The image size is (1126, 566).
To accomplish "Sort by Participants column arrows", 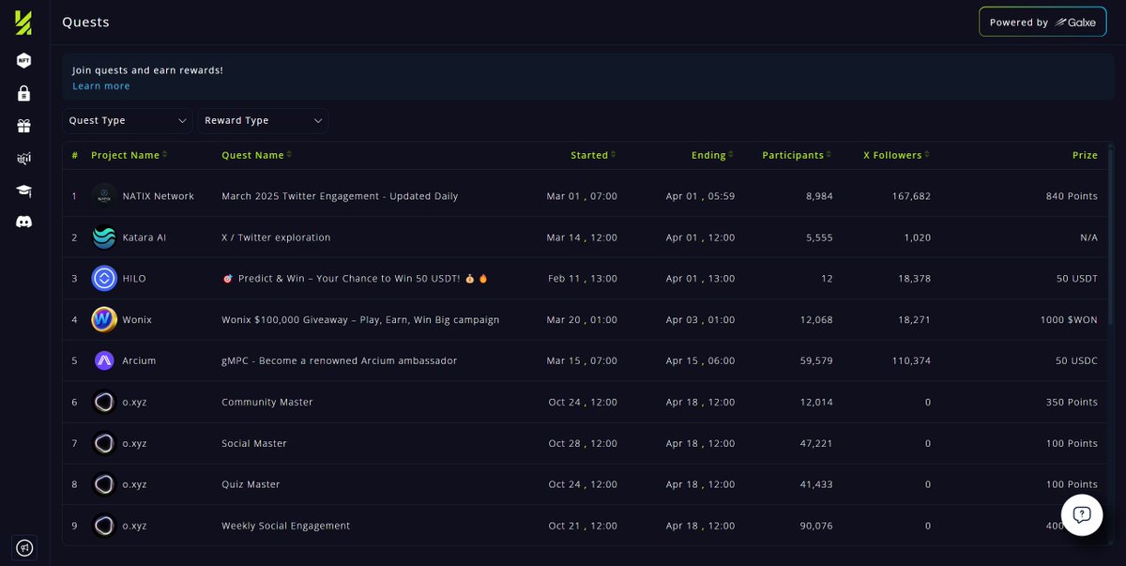I will pos(829,155).
